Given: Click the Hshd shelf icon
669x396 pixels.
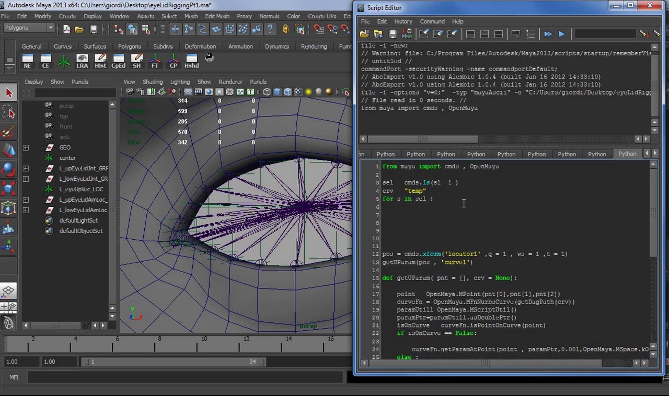Looking at the screenshot, I should pyautogui.click(x=192, y=61).
